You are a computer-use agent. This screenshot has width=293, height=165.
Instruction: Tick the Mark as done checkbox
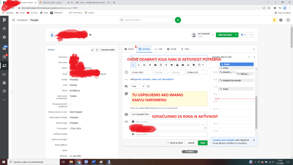coord(168,143)
